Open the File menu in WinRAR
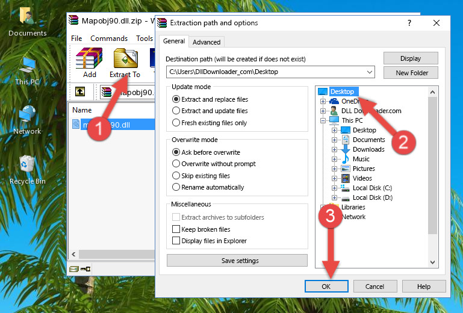Viewport: 463px width, 313px height. click(x=76, y=39)
